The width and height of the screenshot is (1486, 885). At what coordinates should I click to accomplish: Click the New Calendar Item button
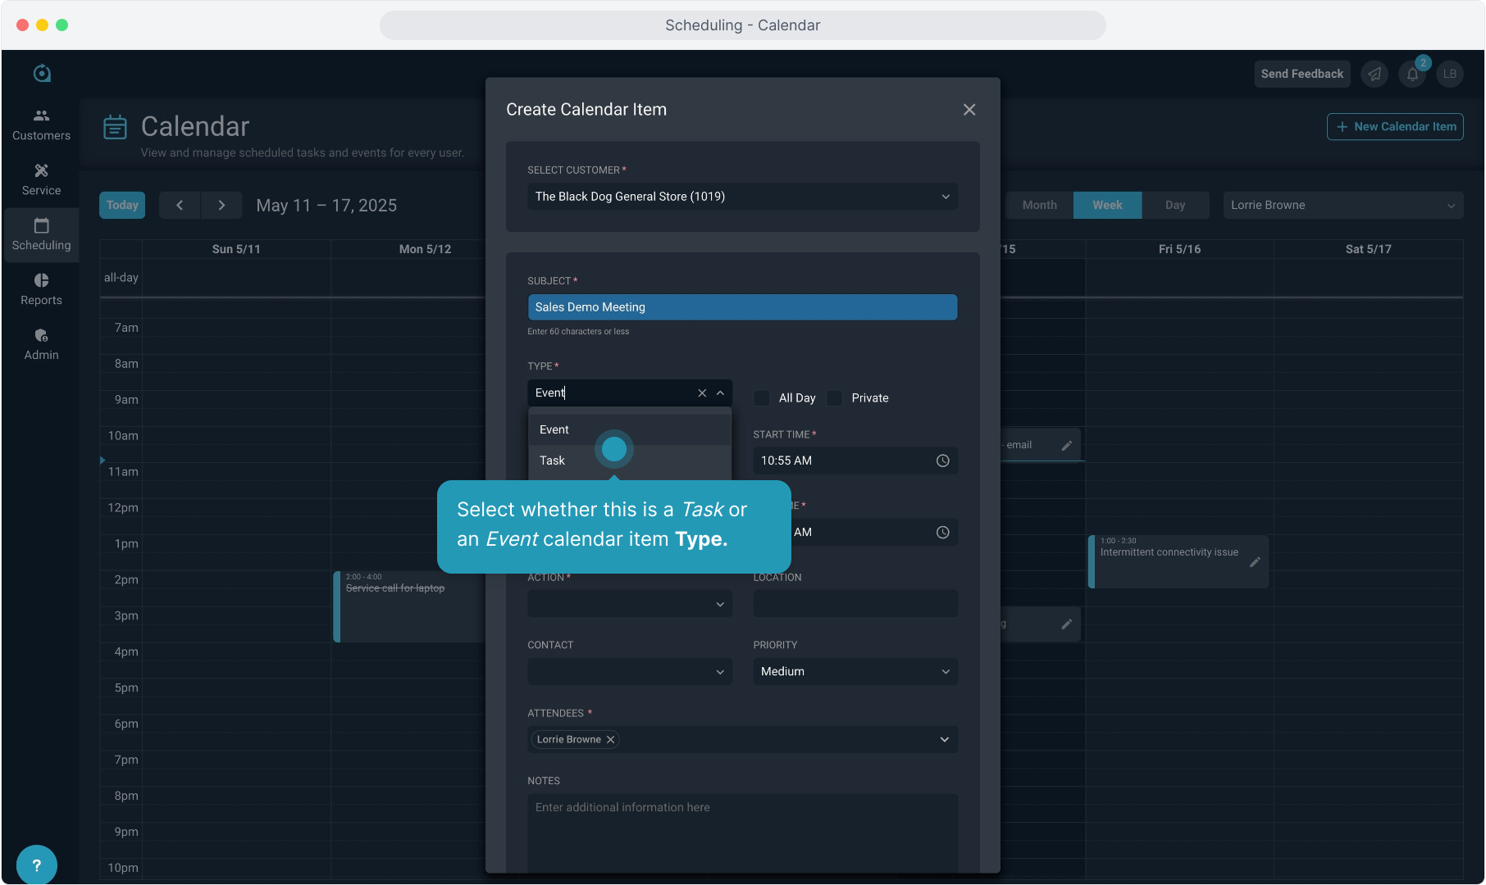pyautogui.click(x=1395, y=126)
